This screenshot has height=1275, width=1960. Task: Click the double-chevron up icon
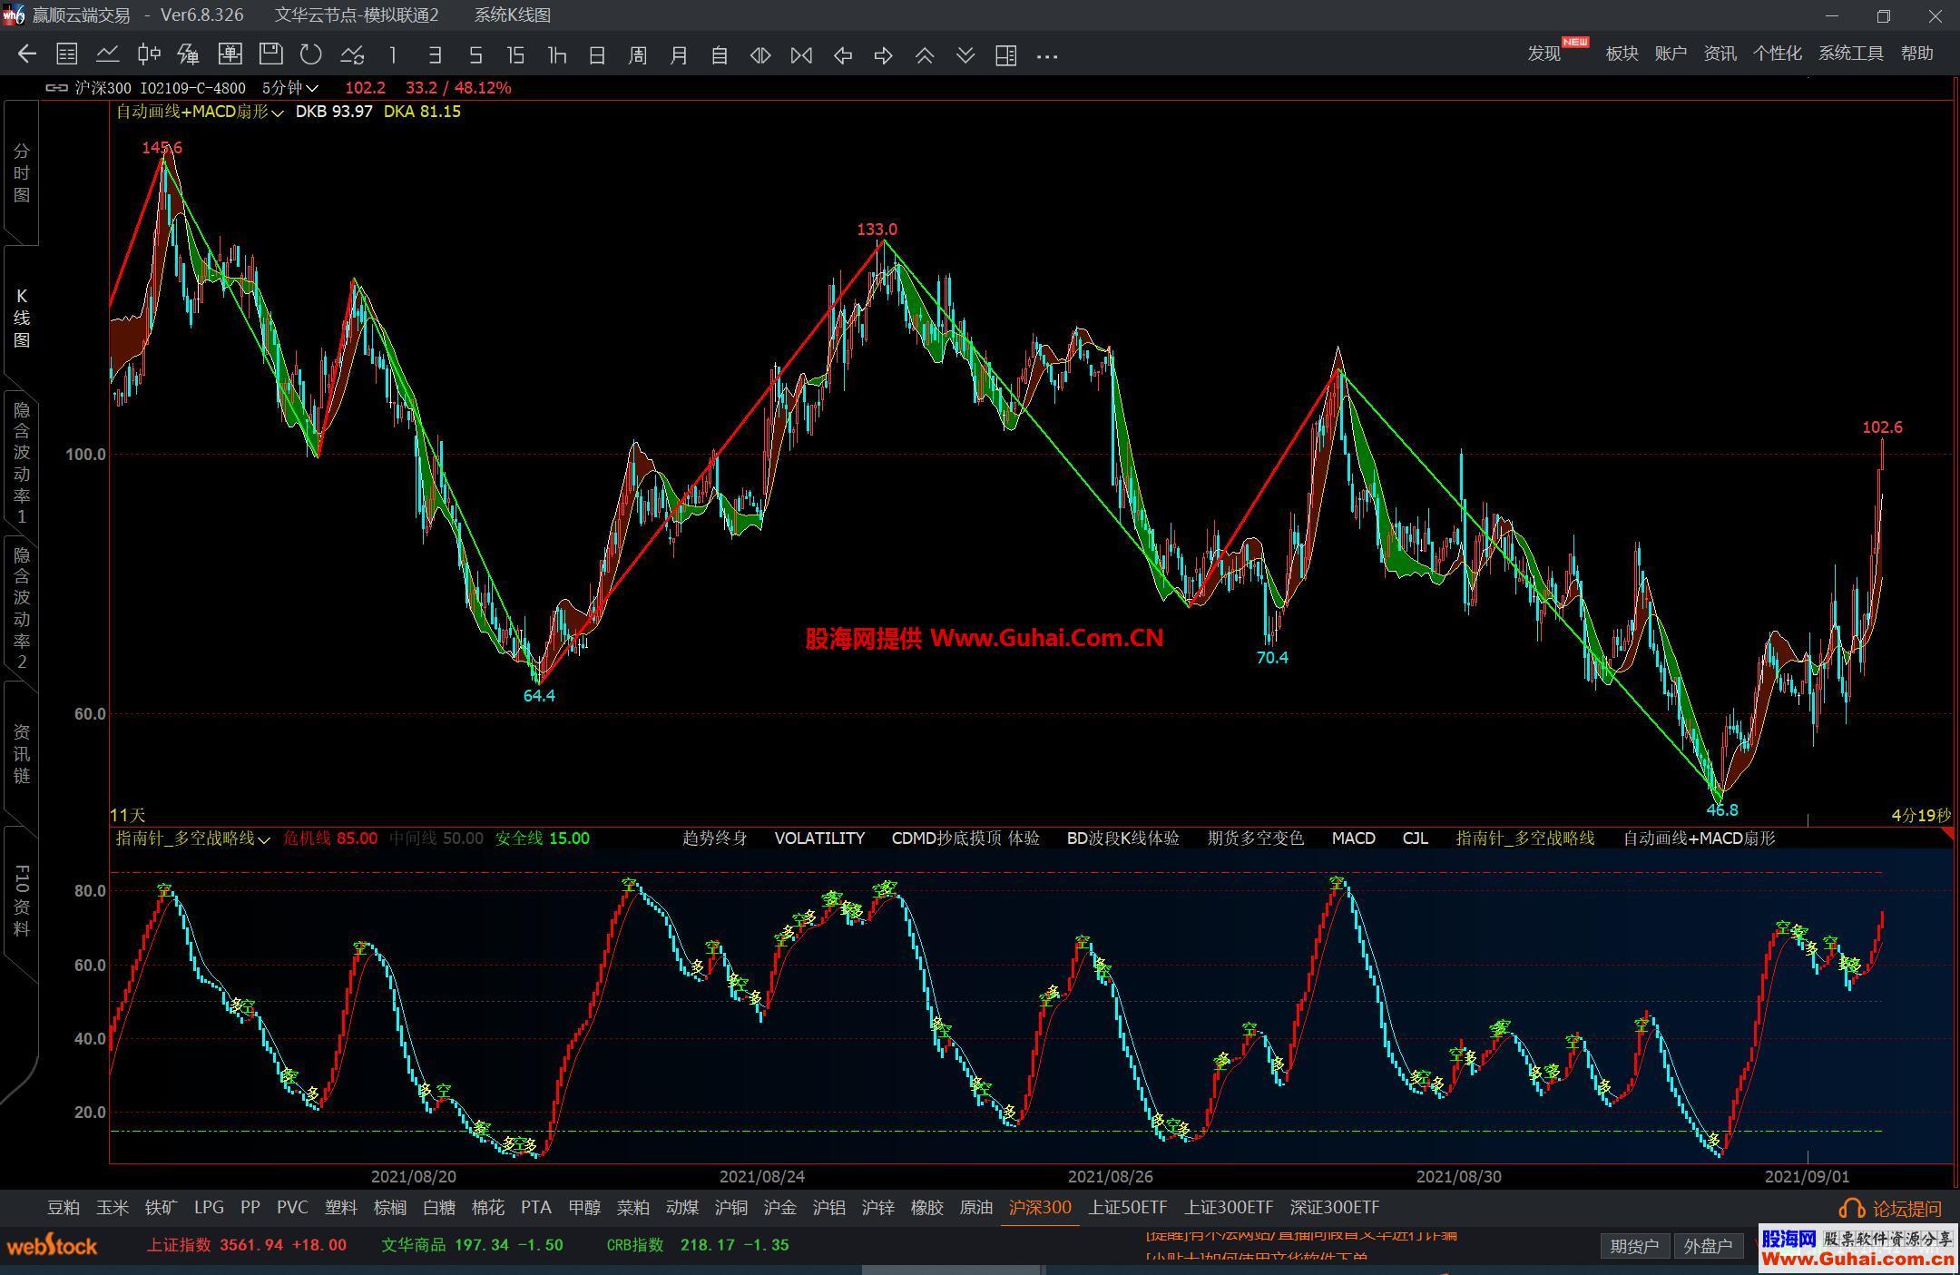pos(924,55)
